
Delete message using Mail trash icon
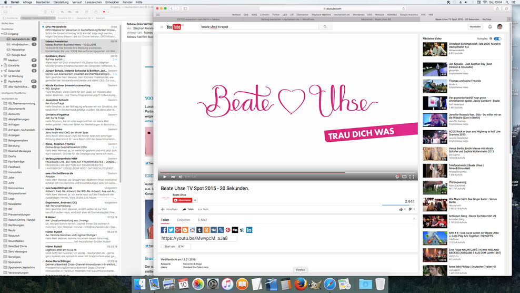(46, 12)
